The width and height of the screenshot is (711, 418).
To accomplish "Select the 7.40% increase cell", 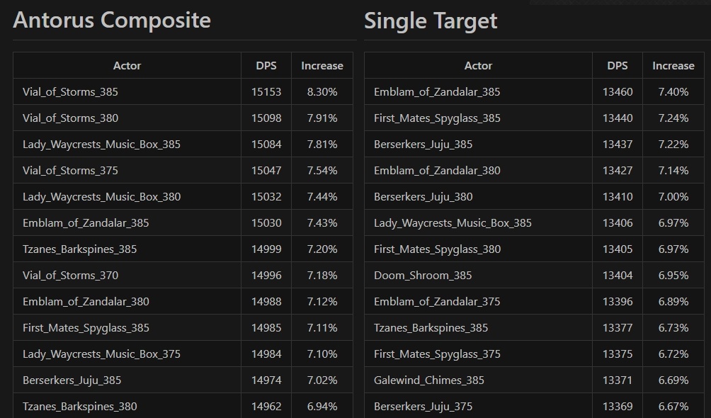I will [673, 92].
